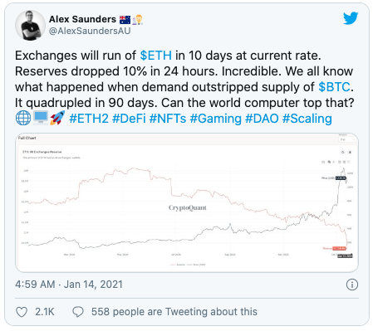Click the reply speech bubble icon
373x331 pixels.
[x=78, y=312]
